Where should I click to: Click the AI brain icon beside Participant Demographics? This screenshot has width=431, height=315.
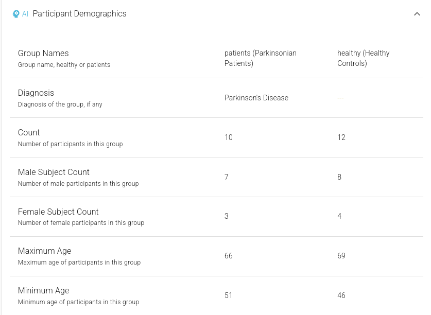click(16, 14)
